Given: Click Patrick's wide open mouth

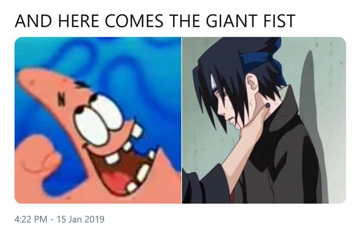Looking at the screenshot, I should click(x=122, y=171).
